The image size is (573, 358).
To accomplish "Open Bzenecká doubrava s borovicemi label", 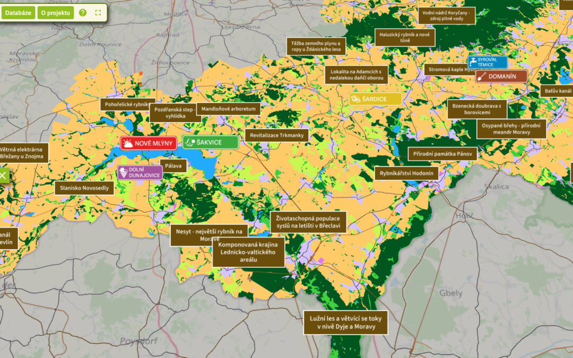I will click(476, 109).
